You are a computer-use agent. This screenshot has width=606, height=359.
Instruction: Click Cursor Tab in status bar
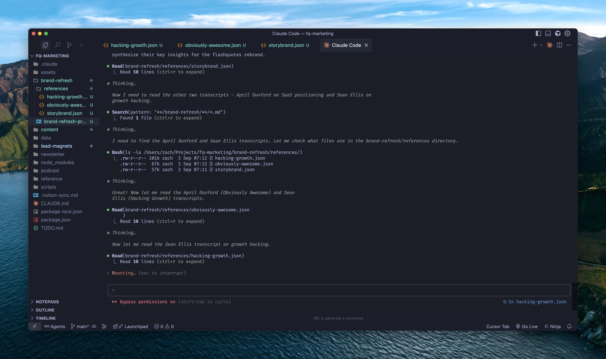point(497,326)
